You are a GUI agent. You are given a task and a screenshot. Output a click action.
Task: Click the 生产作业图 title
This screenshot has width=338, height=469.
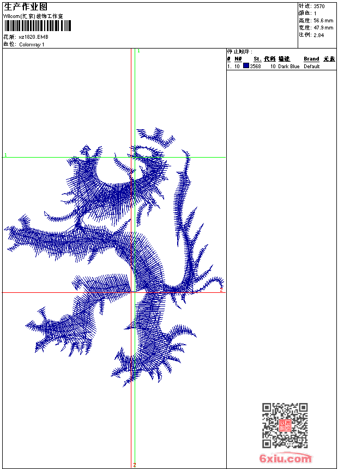point(26,7)
